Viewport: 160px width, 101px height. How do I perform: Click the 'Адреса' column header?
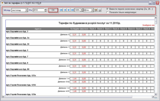(38, 29)
